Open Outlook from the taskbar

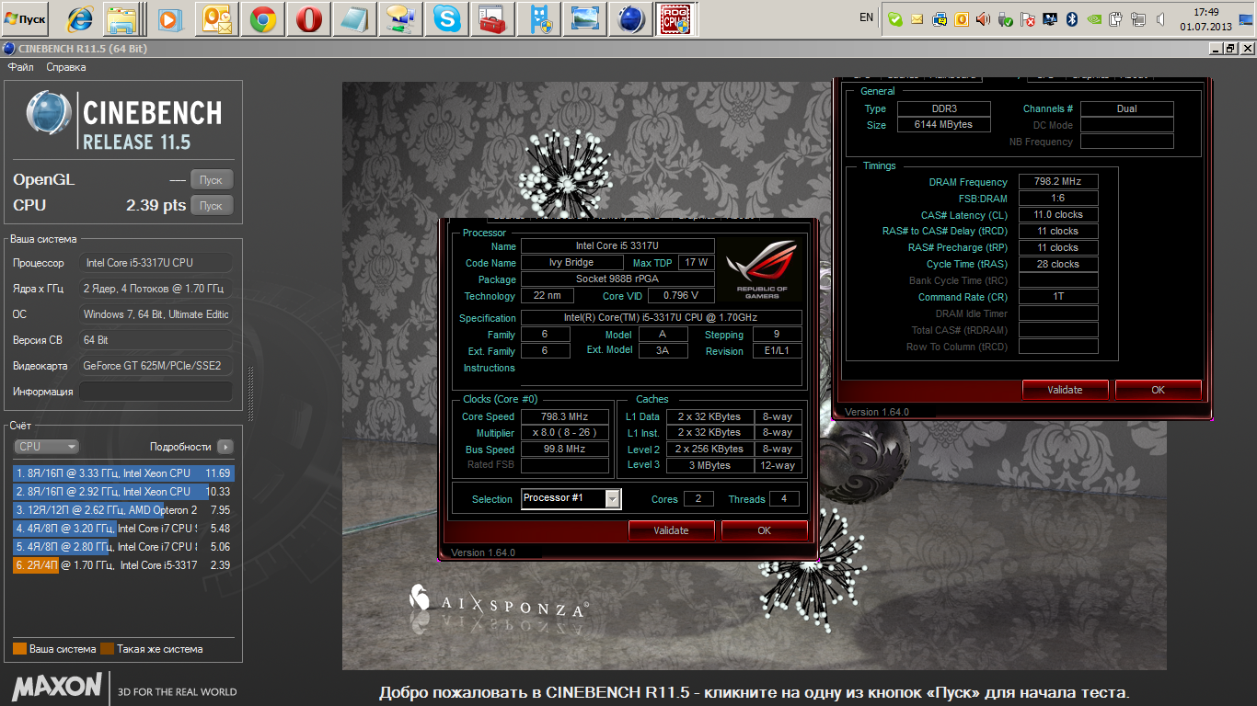tap(216, 18)
